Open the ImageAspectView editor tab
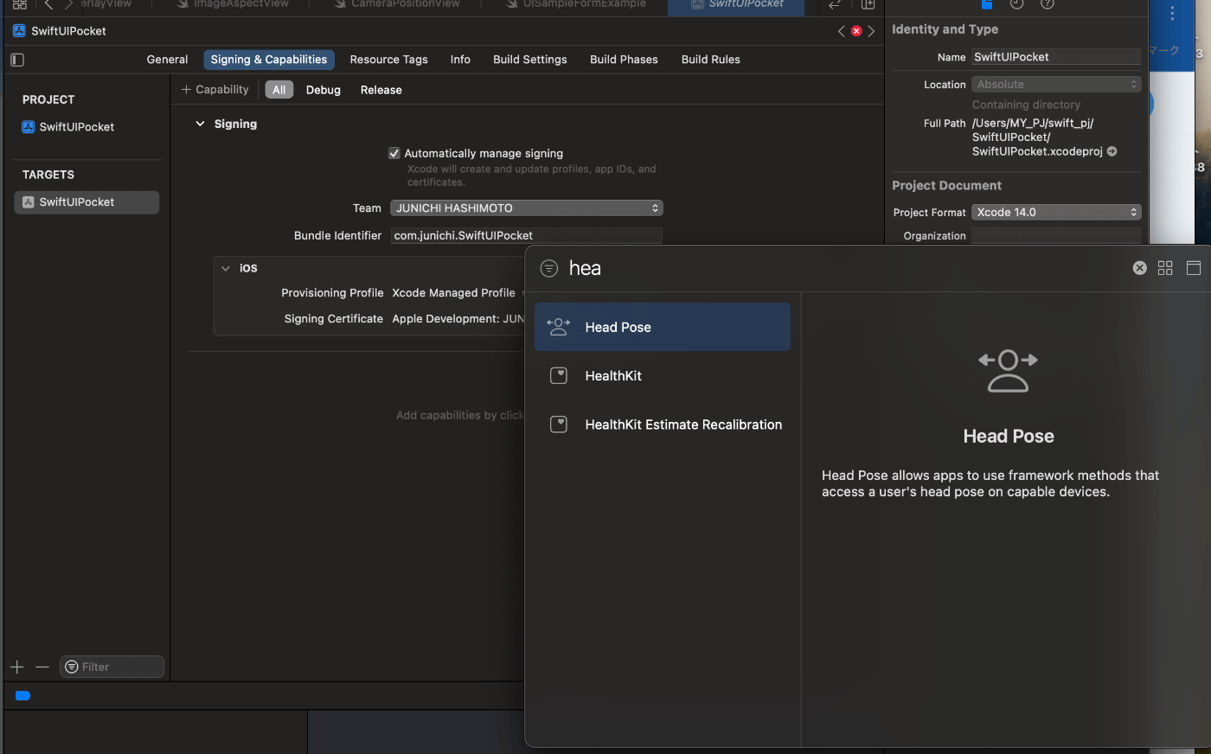 click(233, 4)
